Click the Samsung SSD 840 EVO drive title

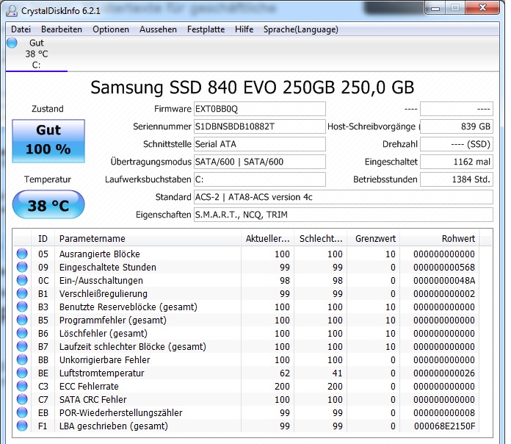coord(253,87)
